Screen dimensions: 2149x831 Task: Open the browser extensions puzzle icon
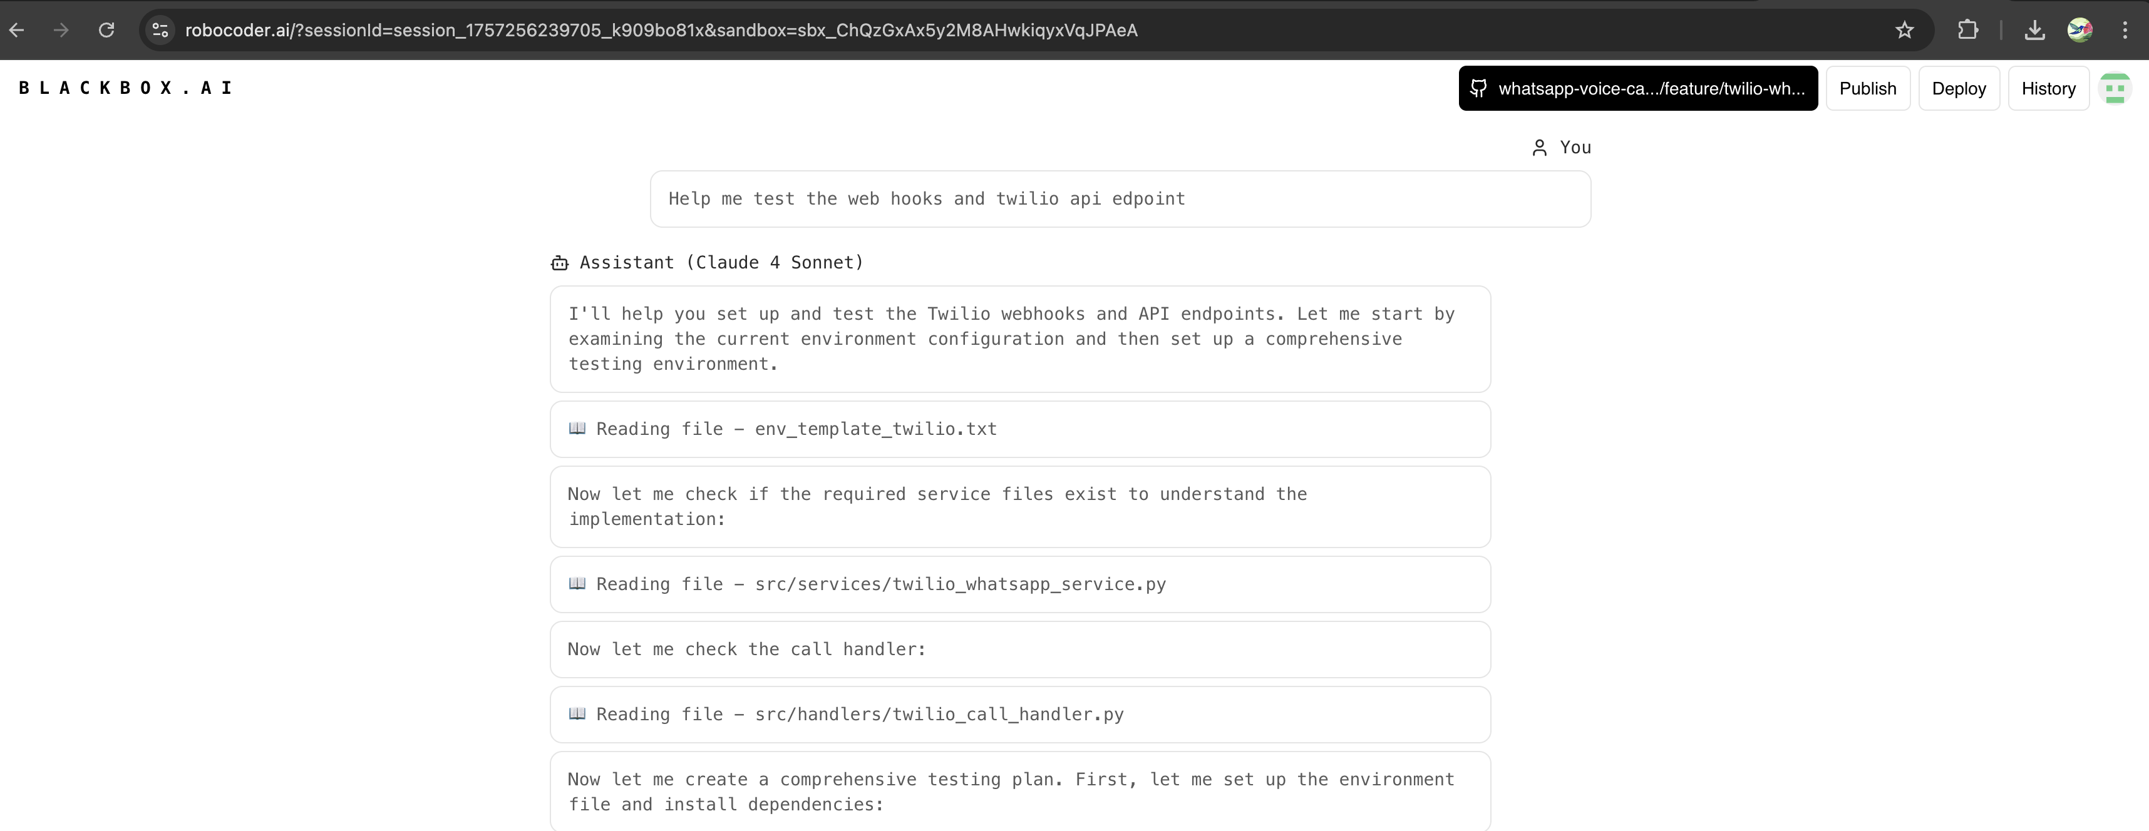pos(1967,30)
